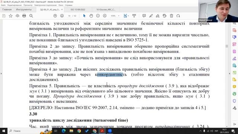Expand the left navigation pane arrow
This screenshot has width=238, height=134.
(1, 74)
